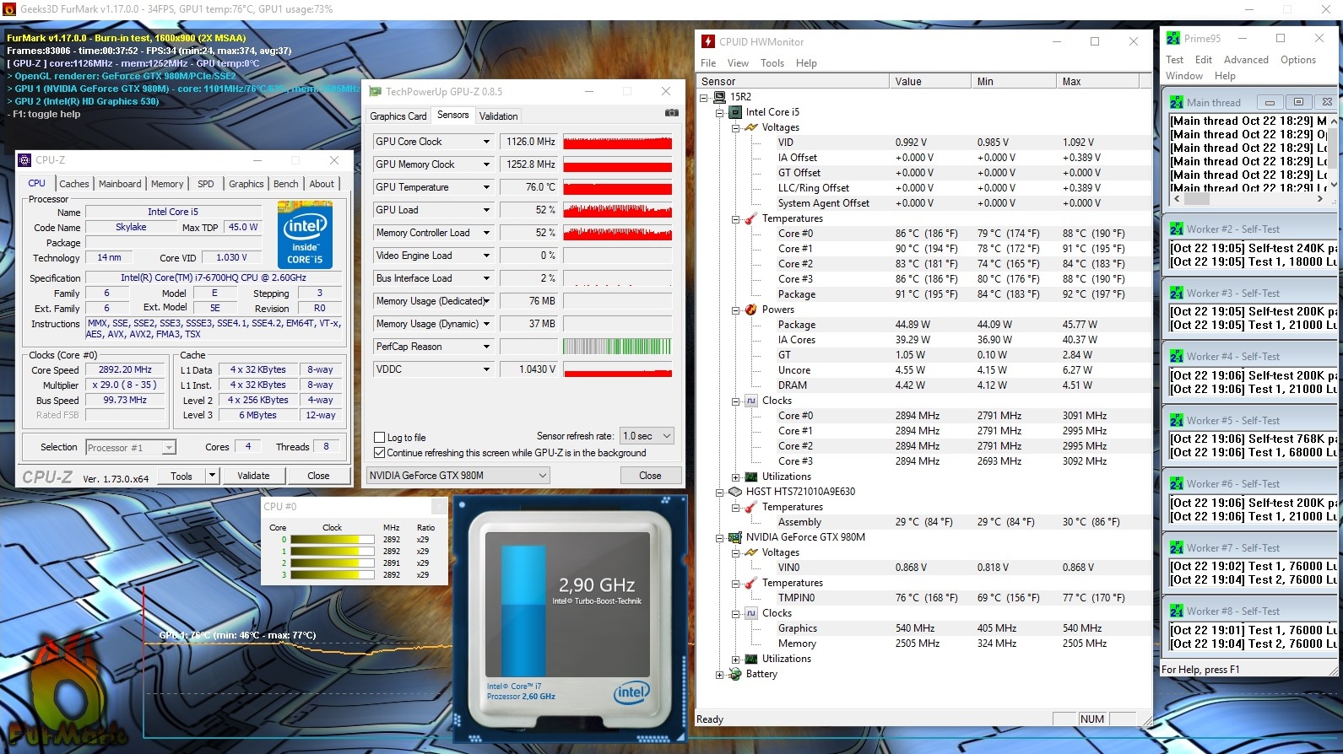Click the CPU-Z title bar icon
Image resolution: width=1343 pixels, height=754 pixels.
24,159
